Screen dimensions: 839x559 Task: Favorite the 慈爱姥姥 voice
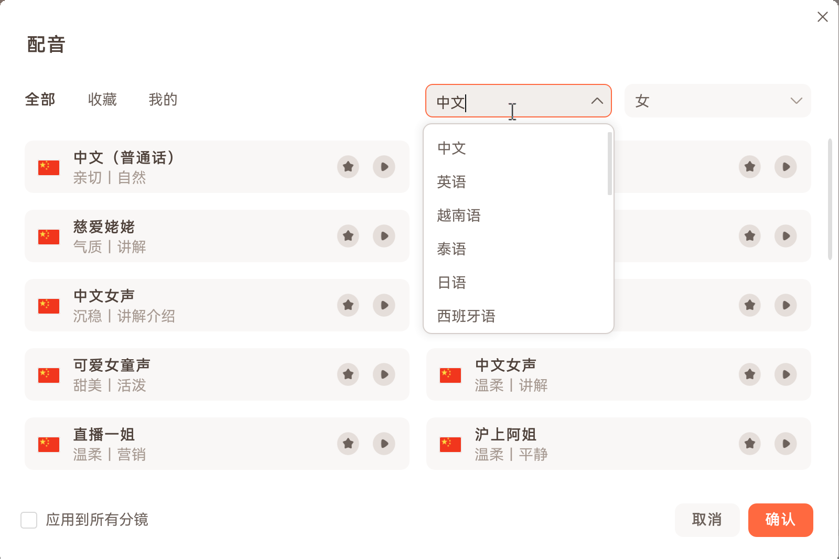(348, 236)
